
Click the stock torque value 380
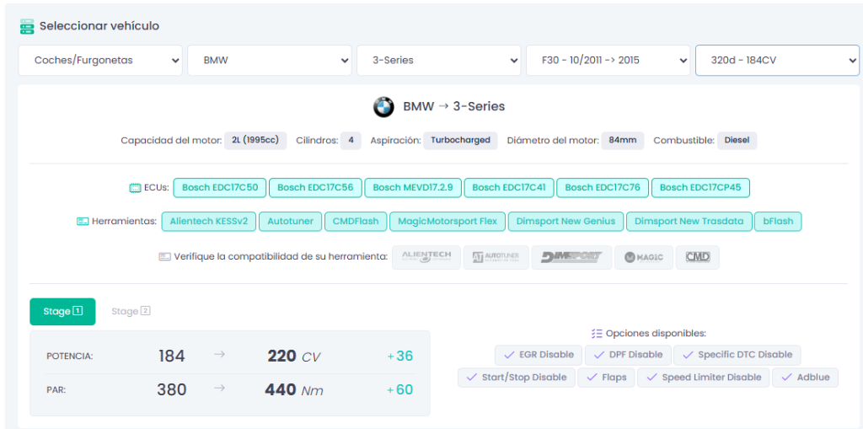point(172,390)
